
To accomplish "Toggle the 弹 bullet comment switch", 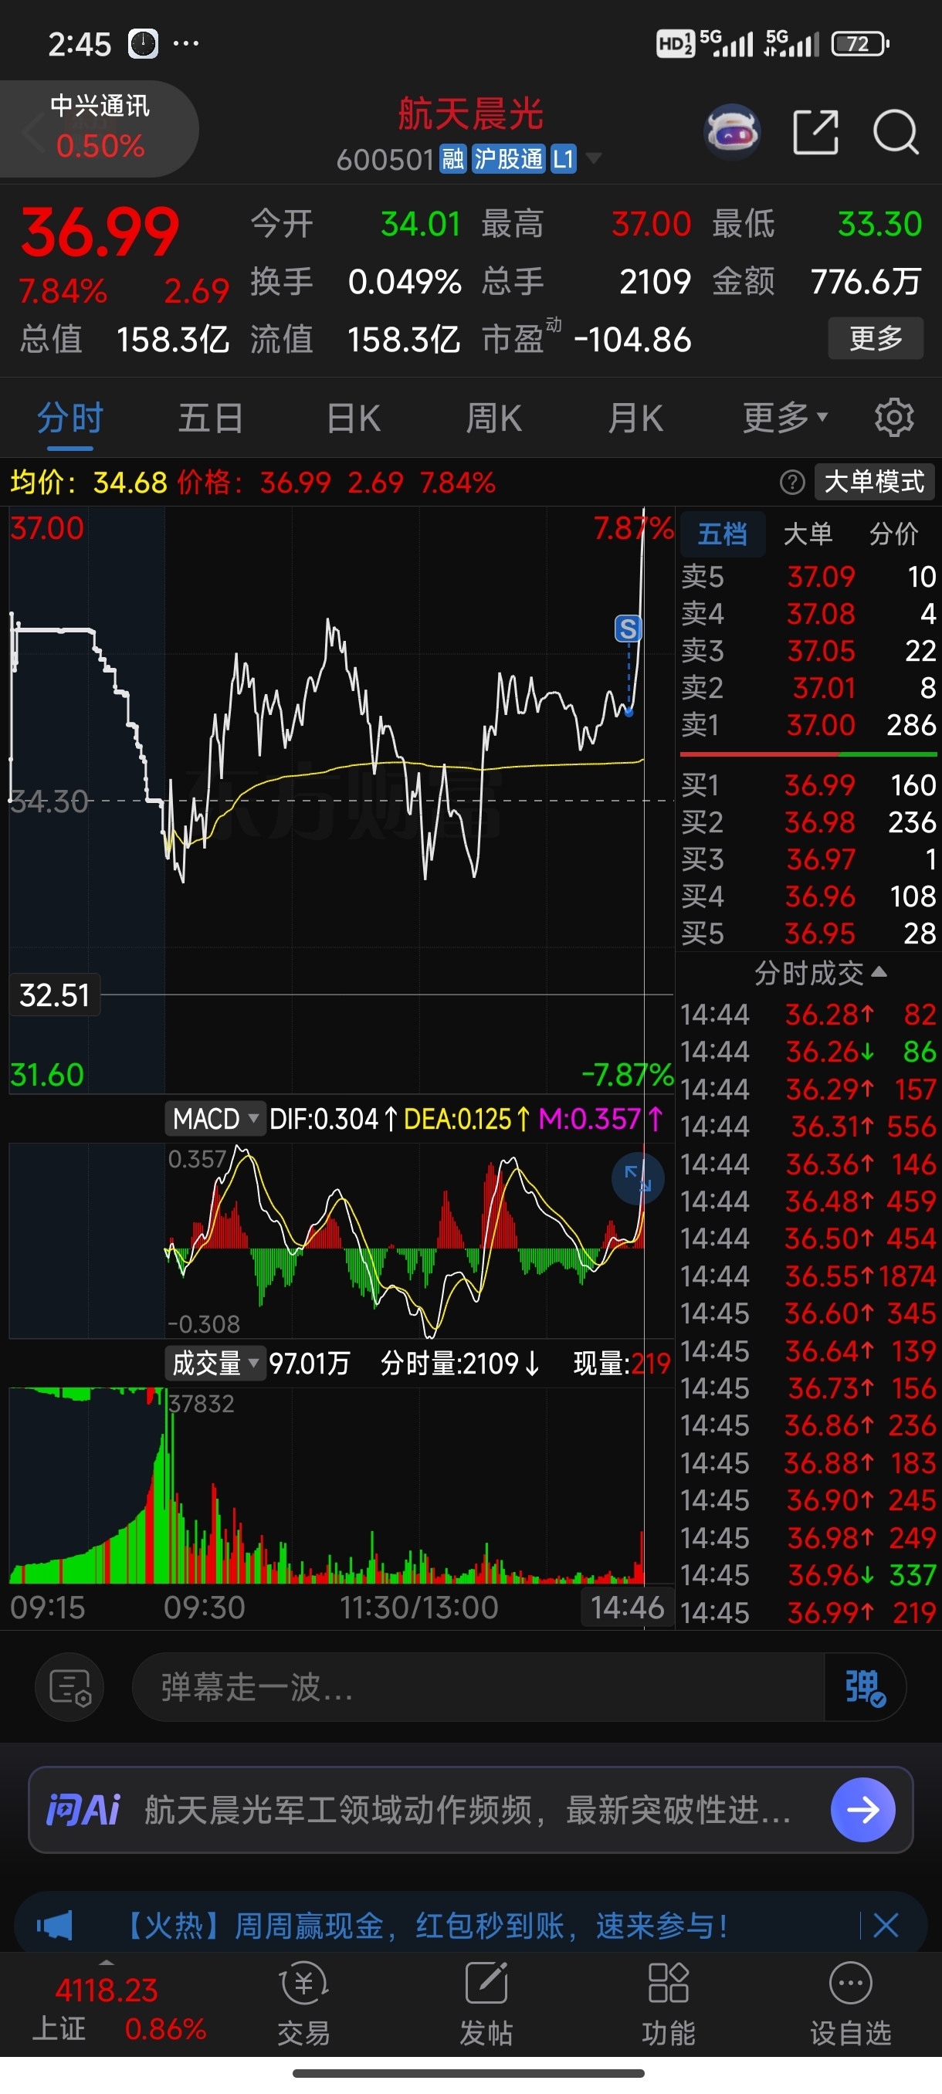I will 864,1688.
